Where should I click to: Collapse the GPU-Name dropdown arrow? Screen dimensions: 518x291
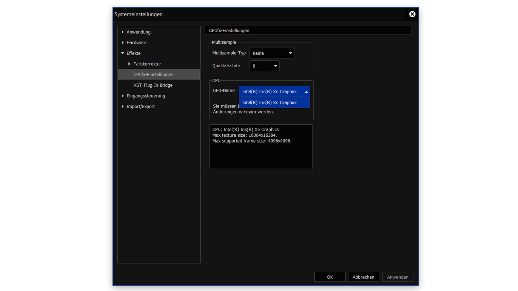tap(306, 92)
